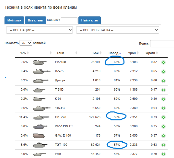Open green plus icon on K-91 row
Image resolution: width=174 pixels, height=158 pixels.
(163, 99)
